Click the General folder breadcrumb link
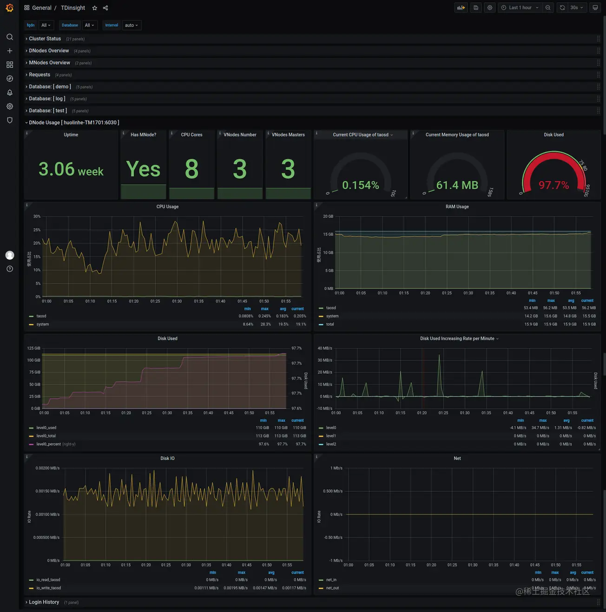The height and width of the screenshot is (612, 606). click(x=42, y=8)
